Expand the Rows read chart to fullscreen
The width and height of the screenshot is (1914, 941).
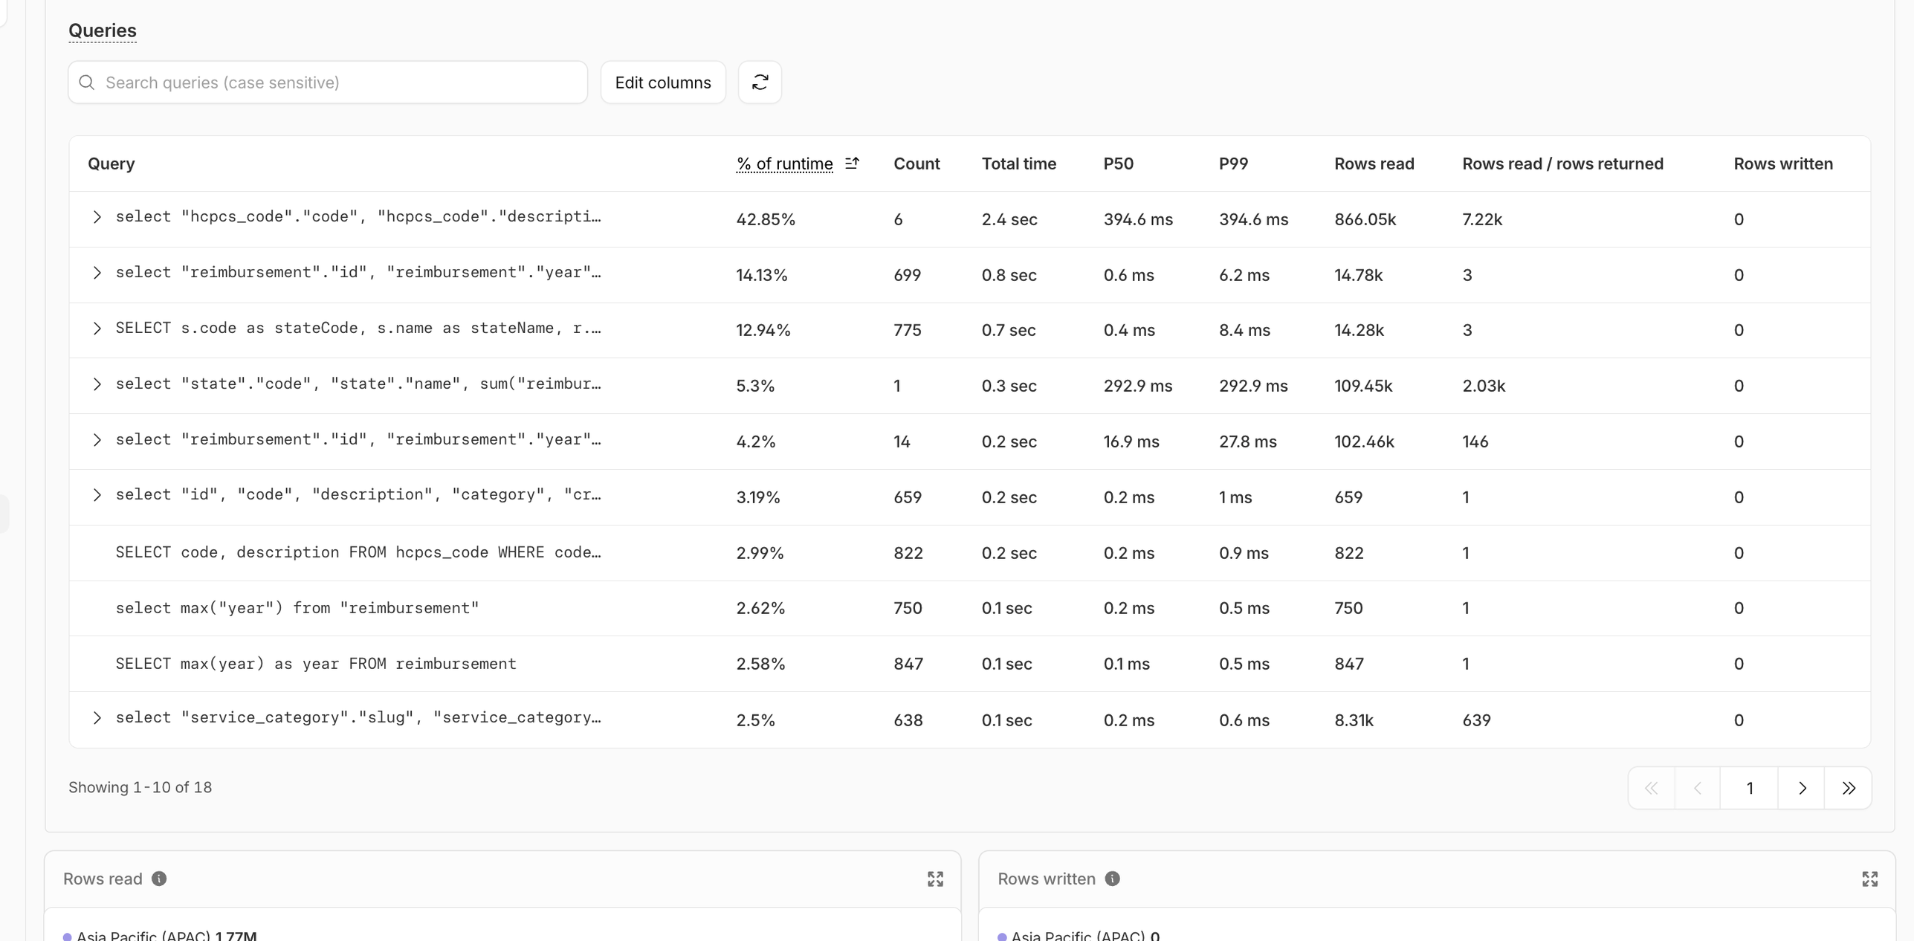pos(935,879)
